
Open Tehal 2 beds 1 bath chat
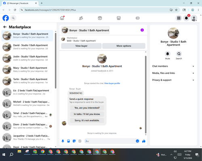pyautogui.click(x=27, y=115)
